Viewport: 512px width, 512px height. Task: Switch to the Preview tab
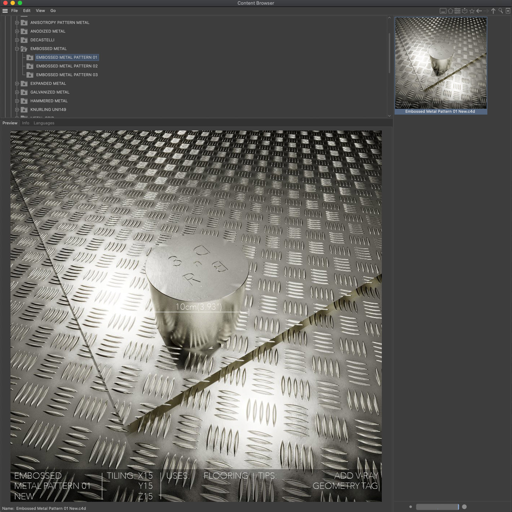point(10,123)
